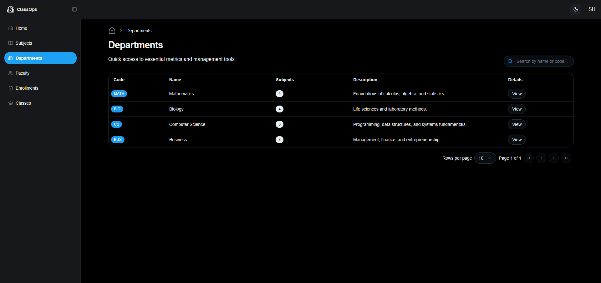The image size is (601, 283).
Task: Go to the first page using double-left chevron
Action: pos(529,158)
